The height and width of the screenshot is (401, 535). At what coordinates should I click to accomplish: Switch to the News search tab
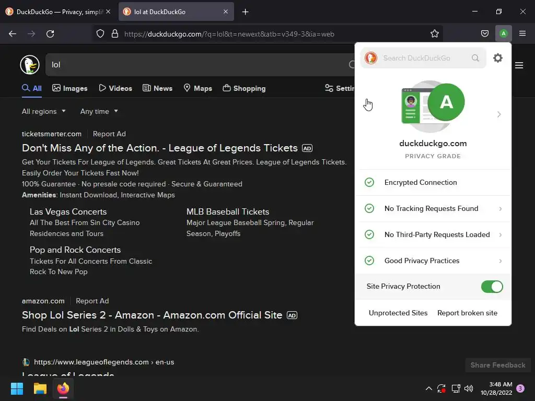[x=157, y=88]
